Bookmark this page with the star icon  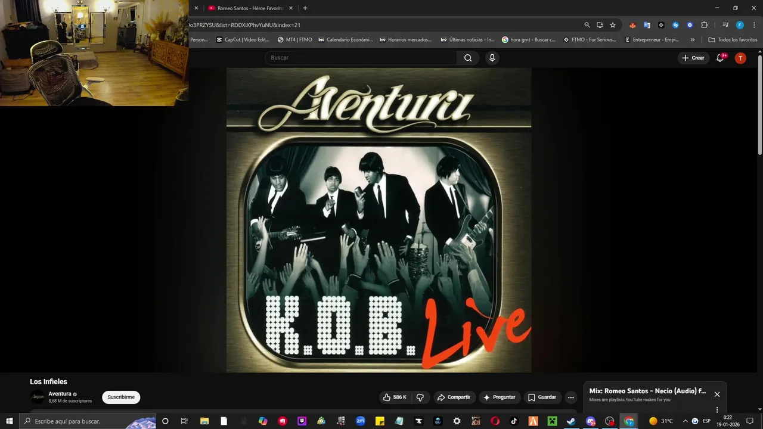pyautogui.click(x=612, y=25)
